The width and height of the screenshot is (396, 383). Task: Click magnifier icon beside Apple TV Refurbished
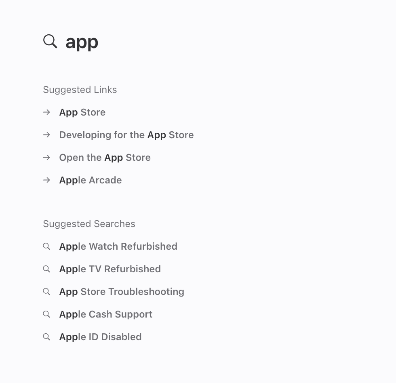[47, 269]
